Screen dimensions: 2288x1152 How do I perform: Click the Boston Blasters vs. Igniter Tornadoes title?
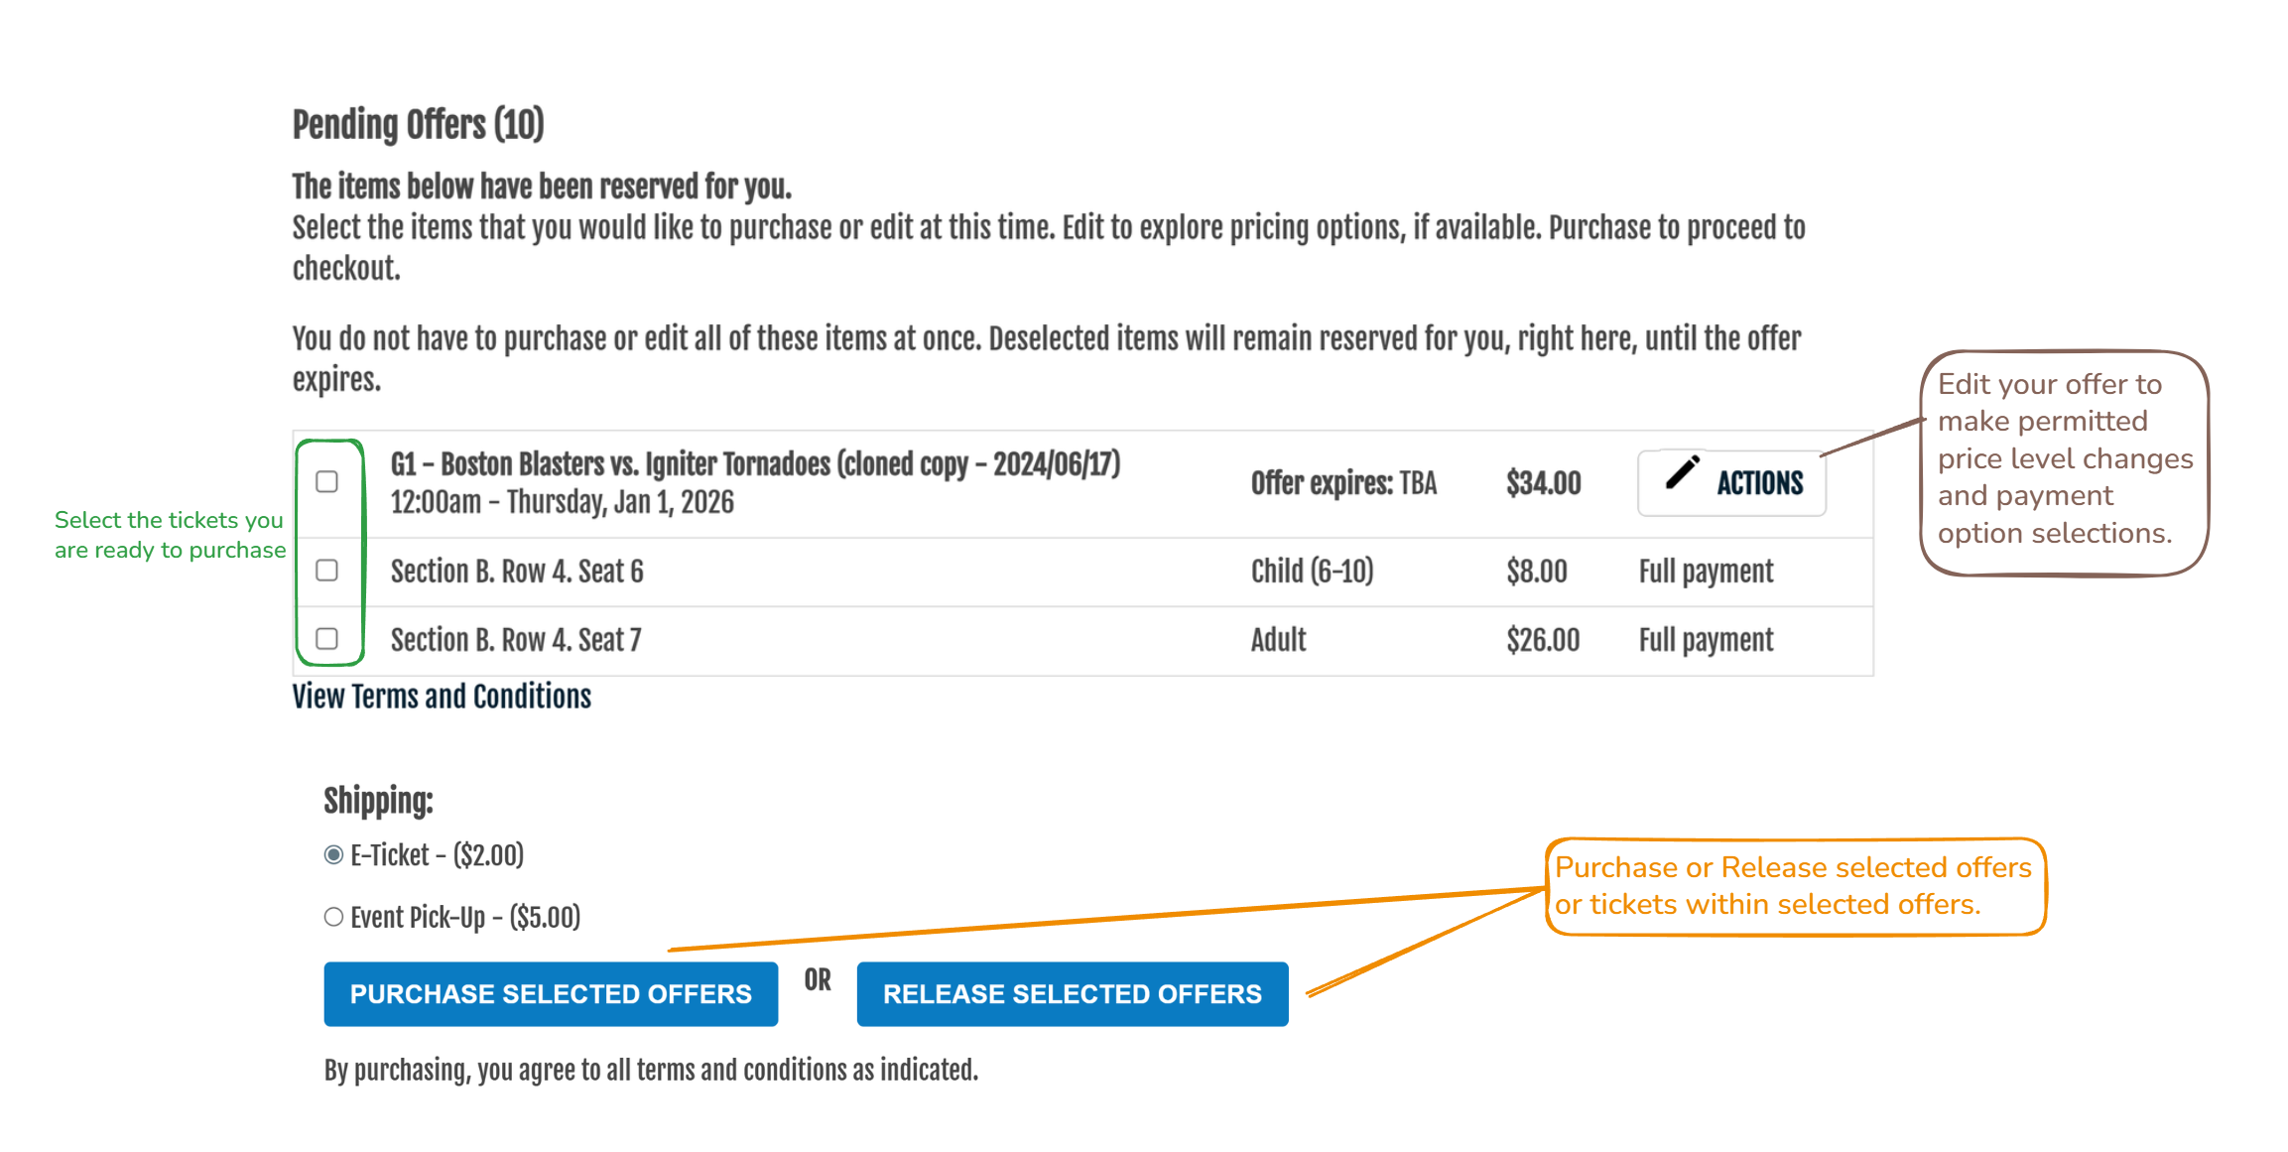coord(754,464)
